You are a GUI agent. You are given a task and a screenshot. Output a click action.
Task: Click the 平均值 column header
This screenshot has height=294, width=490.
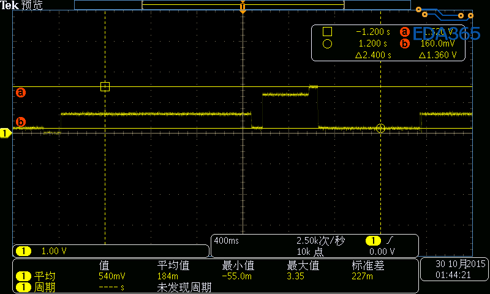coord(173,266)
